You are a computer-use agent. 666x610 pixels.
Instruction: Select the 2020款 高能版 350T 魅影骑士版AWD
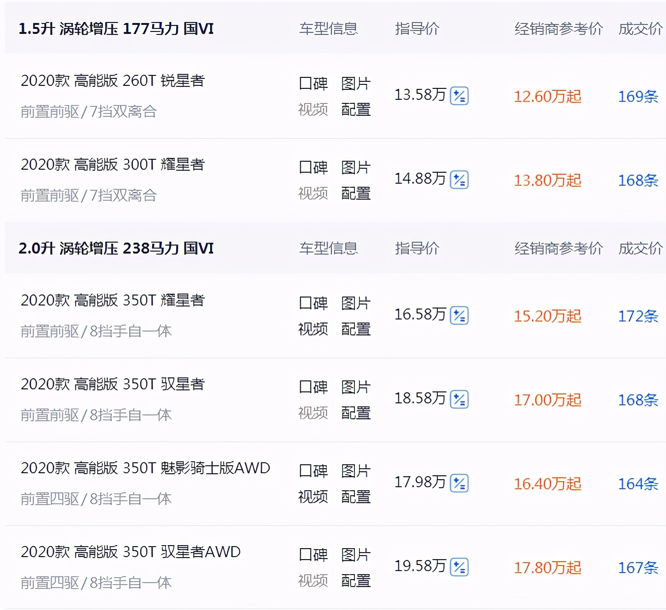coord(145,468)
